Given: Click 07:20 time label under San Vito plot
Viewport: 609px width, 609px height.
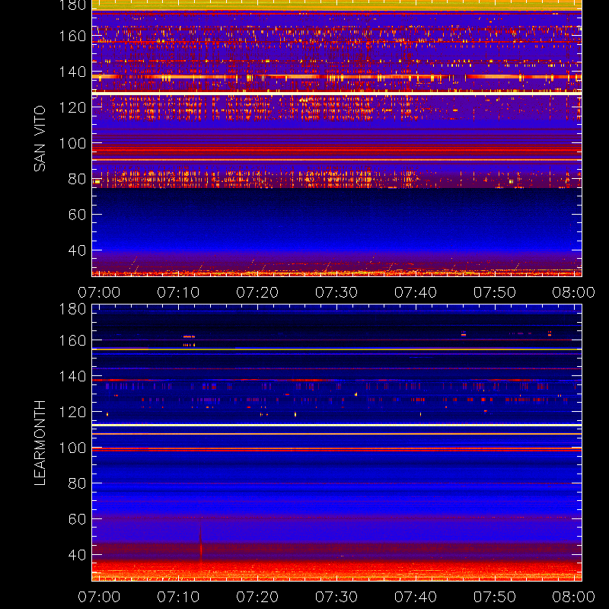Looking at the screenshot, I should [x=257, y=292].
